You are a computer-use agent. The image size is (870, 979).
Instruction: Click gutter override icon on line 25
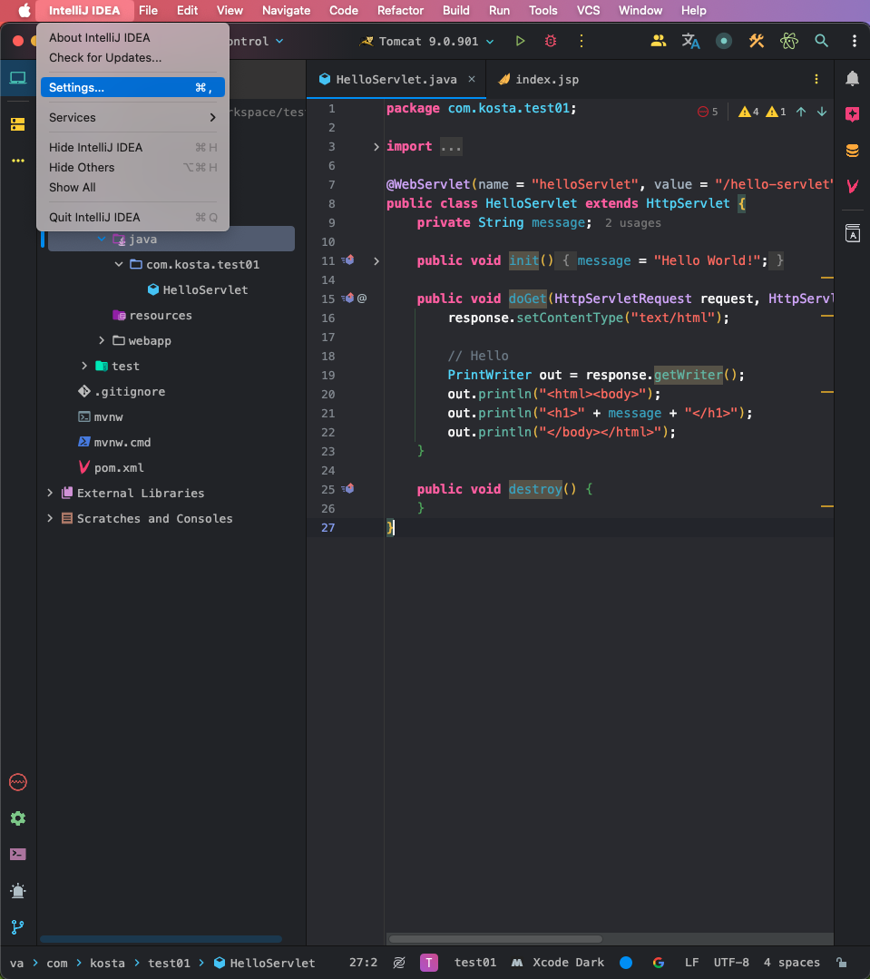click(x=348, y=489)
